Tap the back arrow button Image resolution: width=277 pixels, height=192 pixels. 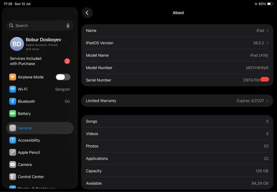[87, 13]
